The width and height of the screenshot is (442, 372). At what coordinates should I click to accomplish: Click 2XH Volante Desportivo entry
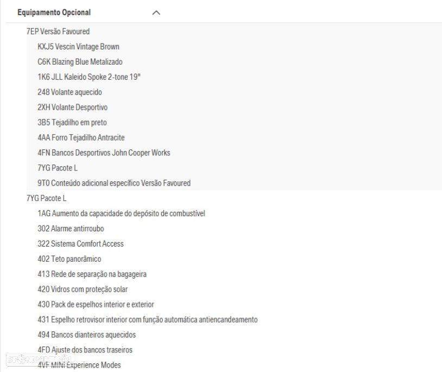coord(73,108)
